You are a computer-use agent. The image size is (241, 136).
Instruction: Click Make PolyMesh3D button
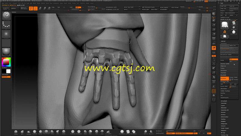click(231, 13)
